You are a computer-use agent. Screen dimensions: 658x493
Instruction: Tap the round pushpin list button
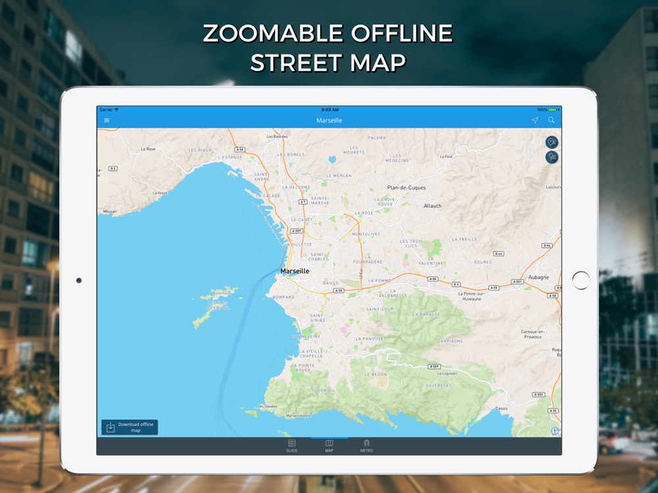[552, 157]
